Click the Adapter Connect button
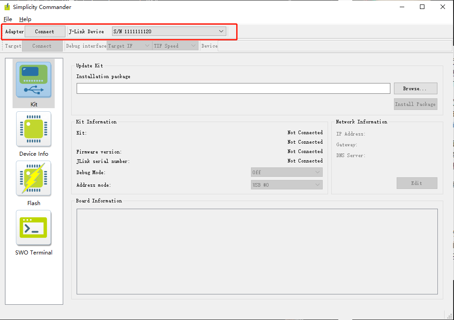Viewport: 454px width, 320px height. (x=45, y=31)
